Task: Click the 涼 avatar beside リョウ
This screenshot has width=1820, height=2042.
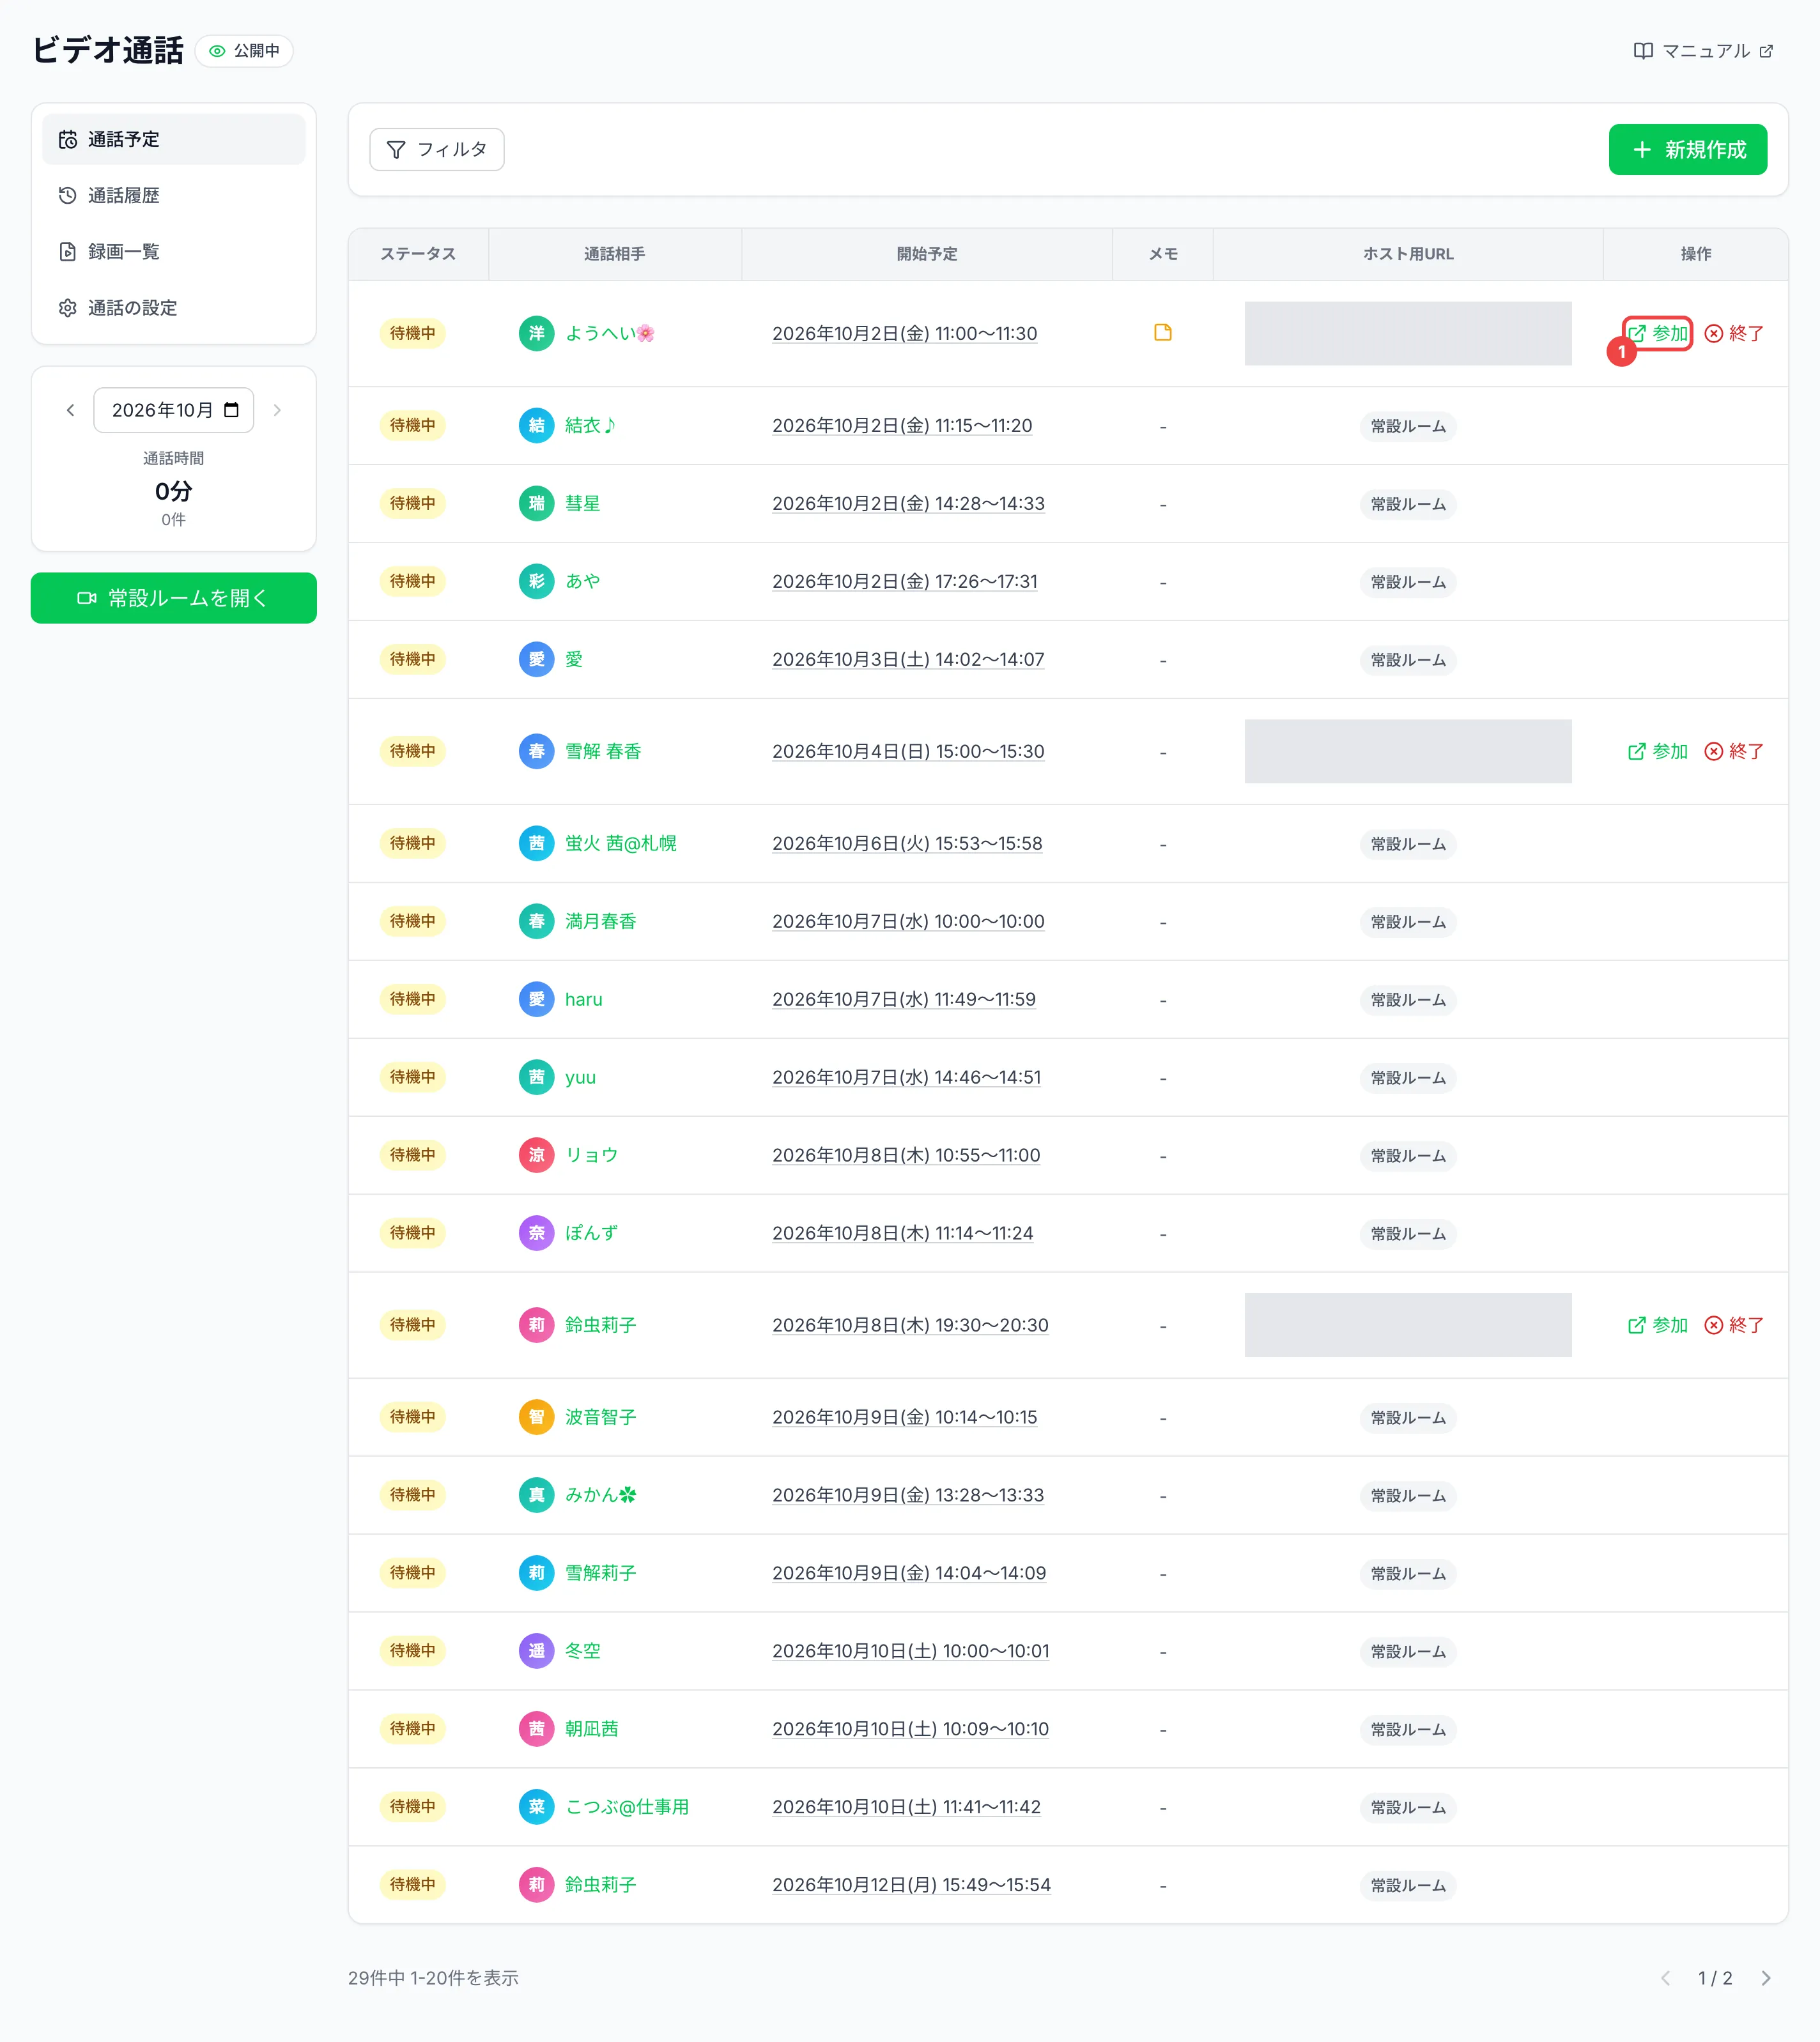Action: point(536,1155)
